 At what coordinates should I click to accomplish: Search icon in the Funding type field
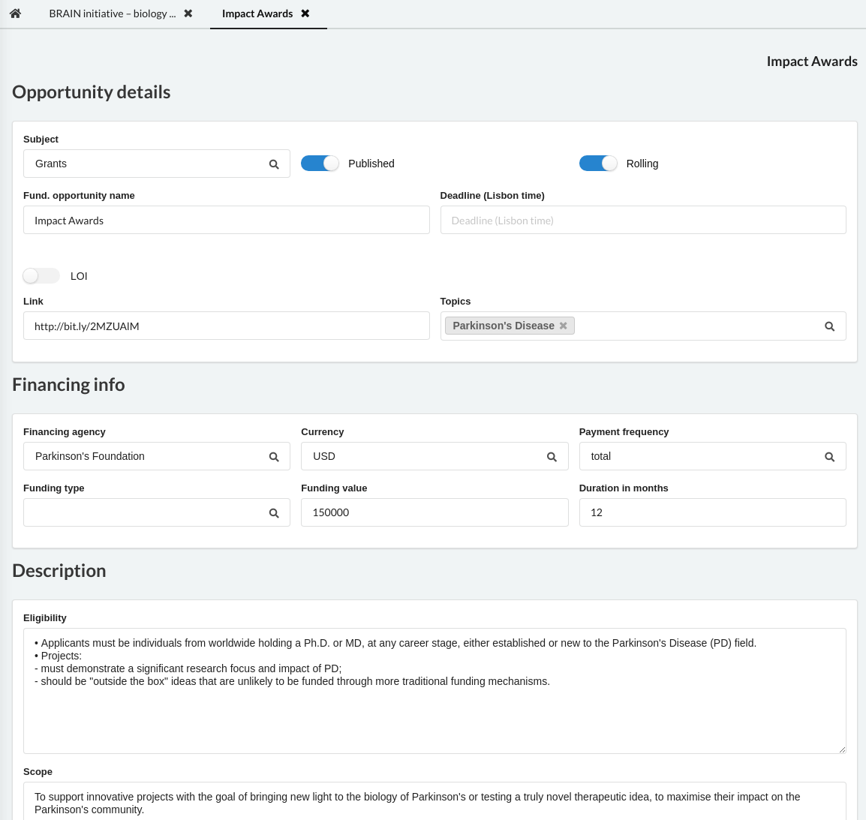pyautogui.click(x=274, y=513)
